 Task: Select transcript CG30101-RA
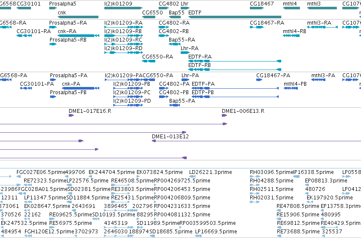point(34,31)
